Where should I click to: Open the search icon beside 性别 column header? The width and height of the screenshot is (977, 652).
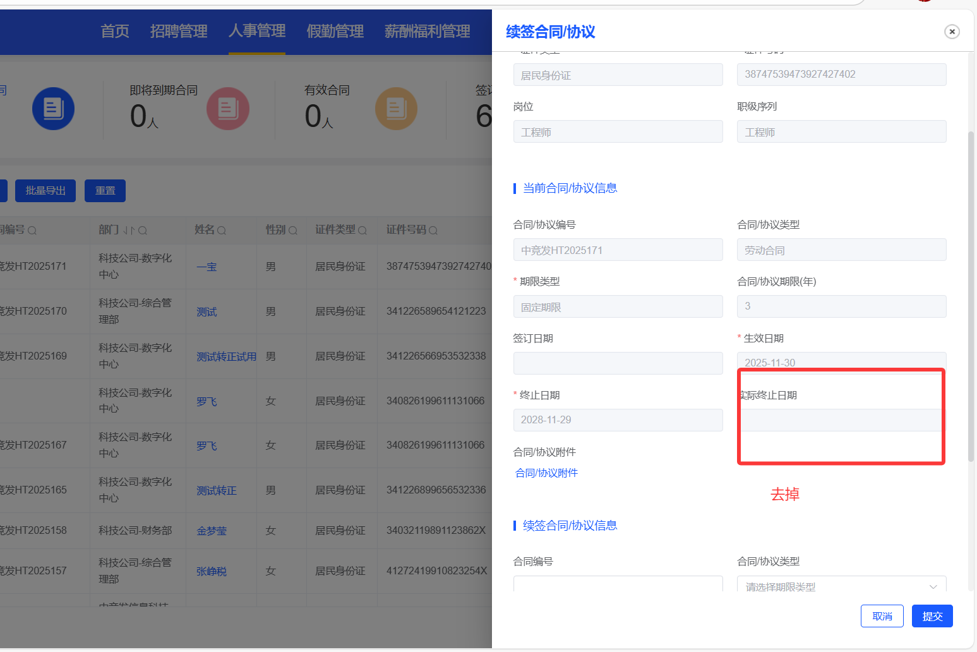293,231
